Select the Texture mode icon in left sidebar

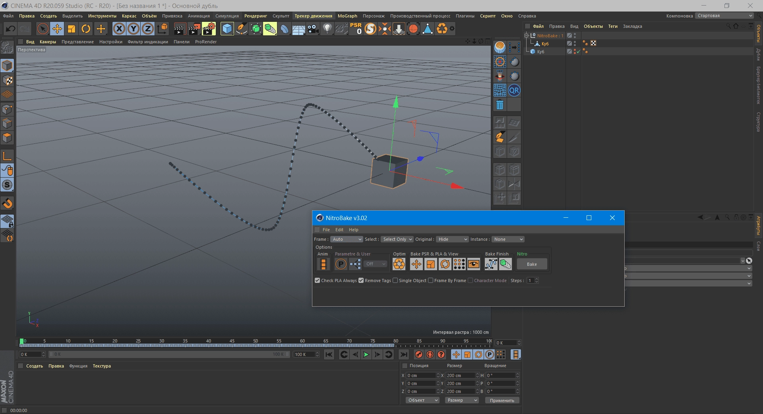[x=7, y=80]
